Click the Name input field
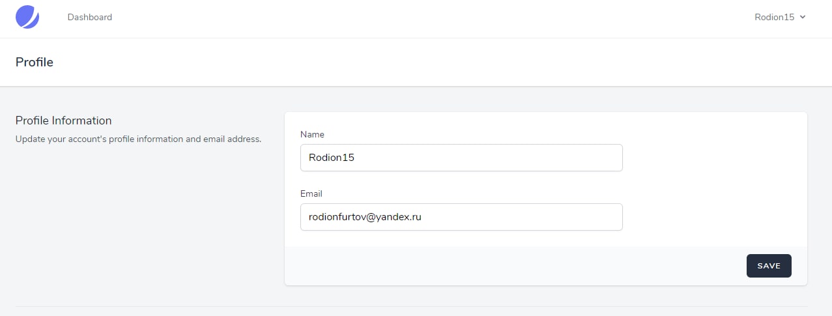This screenshot has width=832, height=316. click(x=461, y=158)
